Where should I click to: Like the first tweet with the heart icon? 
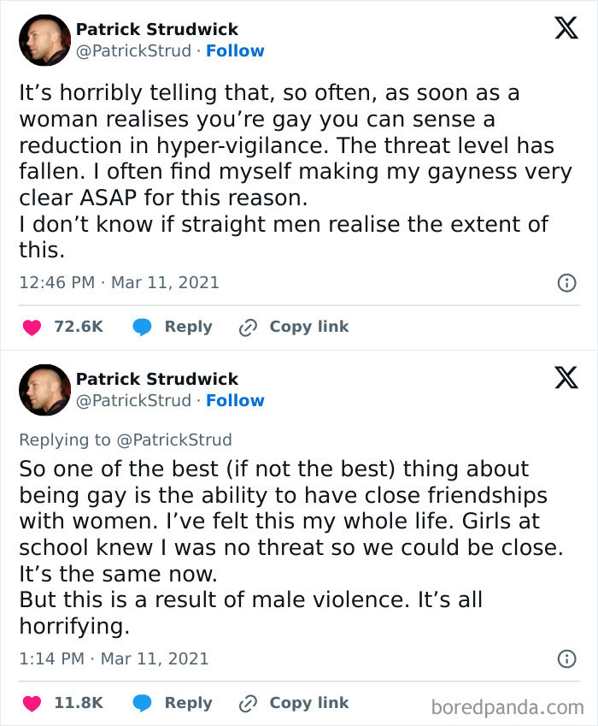[x=32, y=327]
